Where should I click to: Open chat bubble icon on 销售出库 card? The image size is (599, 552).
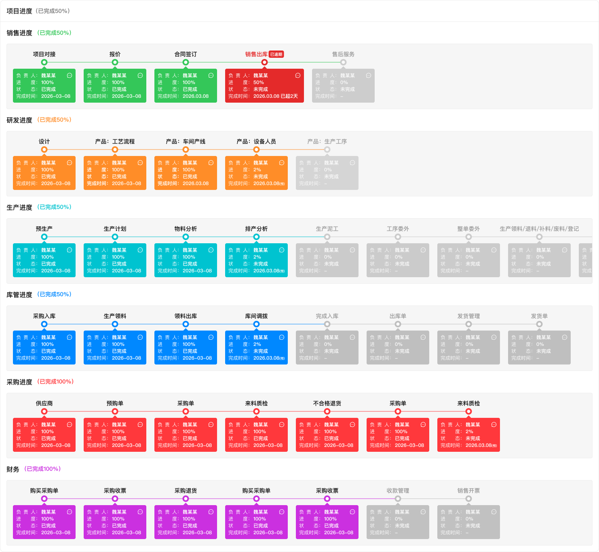298,76
